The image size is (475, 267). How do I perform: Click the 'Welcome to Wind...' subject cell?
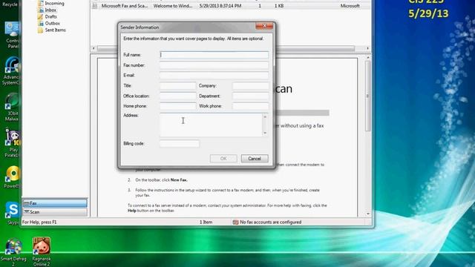[173, 6]
